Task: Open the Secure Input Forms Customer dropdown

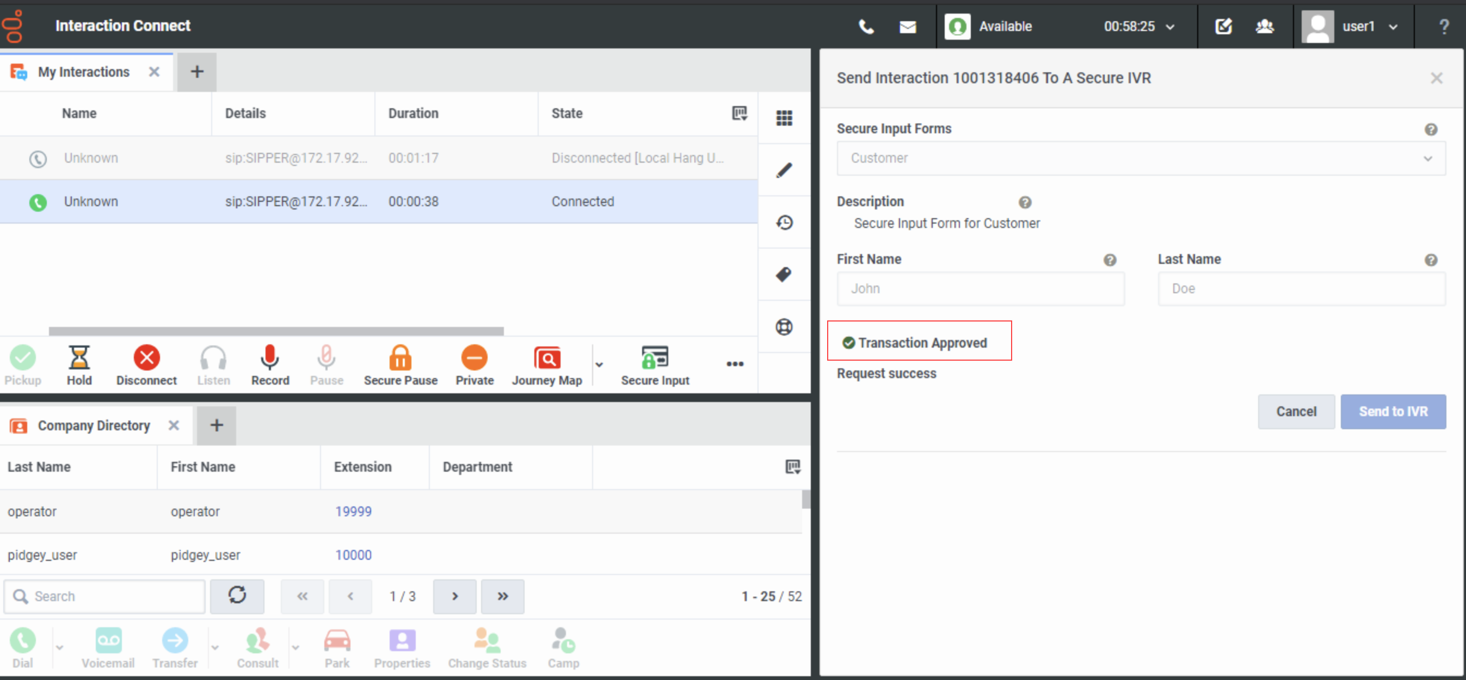Action: tap(1141, 158)
